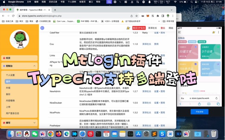Click 开始录制 button in recorder window
This screenshot has width=225, height=140.
[x=199, y=112]
